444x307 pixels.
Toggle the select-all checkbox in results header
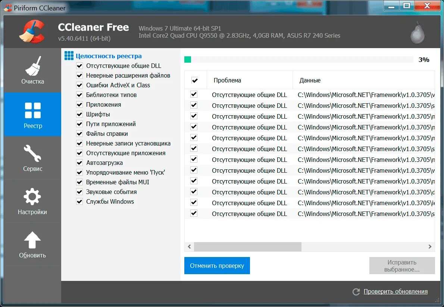coord(194,81)
